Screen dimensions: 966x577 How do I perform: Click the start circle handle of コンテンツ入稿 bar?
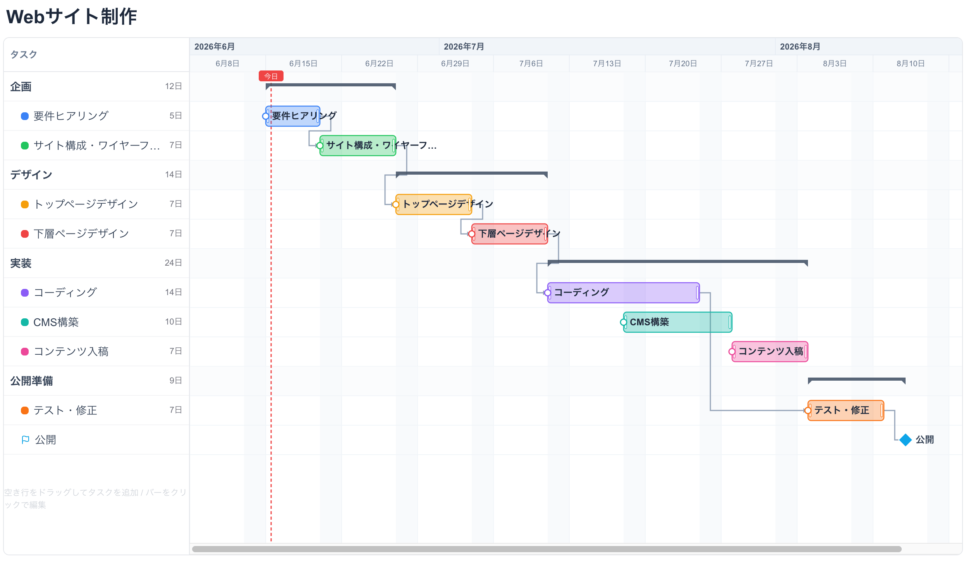pos(732,352)
